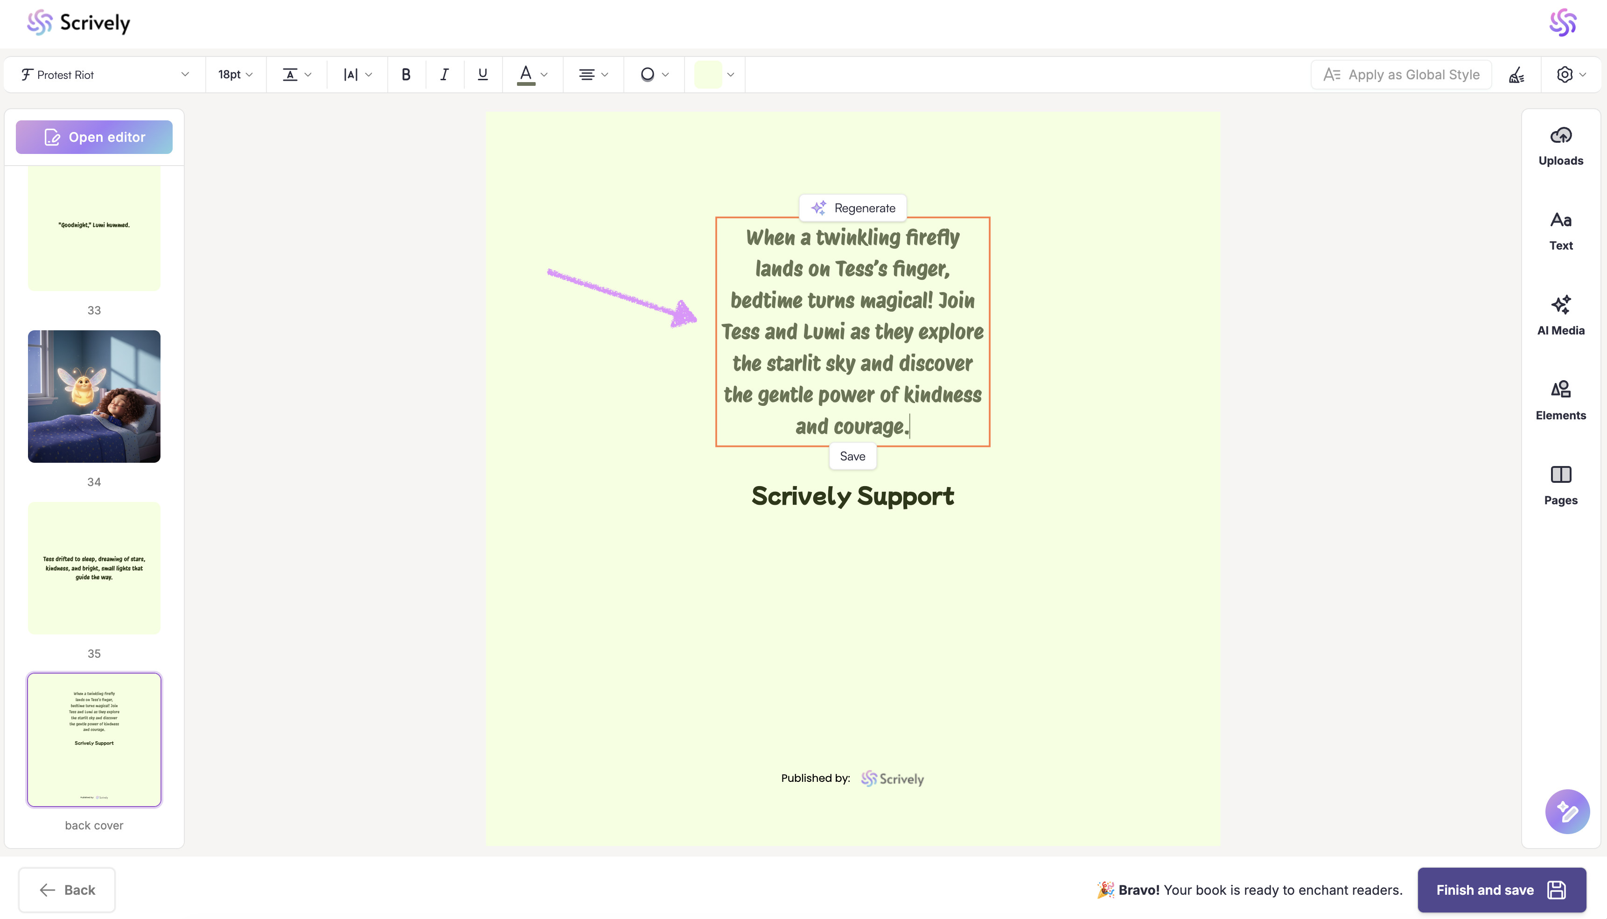Toggle underline formatting

[482, 75]
